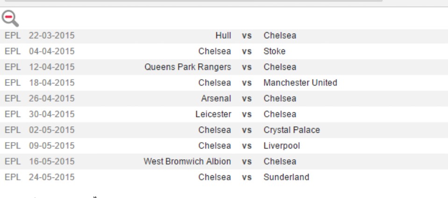Click Crystal Palace in the fixtures

[x=292, y=130]
